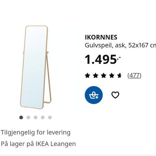
Task: Click the first rating star
Action: pos(87,75)
